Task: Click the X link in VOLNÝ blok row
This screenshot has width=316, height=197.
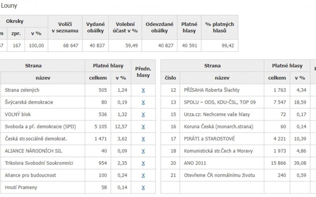Action: (x=143, y=115)
